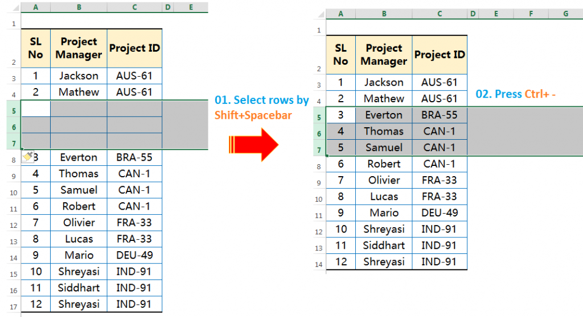This screenshot has width=583, height=317.
Task: Select 'DEU-49' cell in right sheet
Action: click(x=440, y=213)
